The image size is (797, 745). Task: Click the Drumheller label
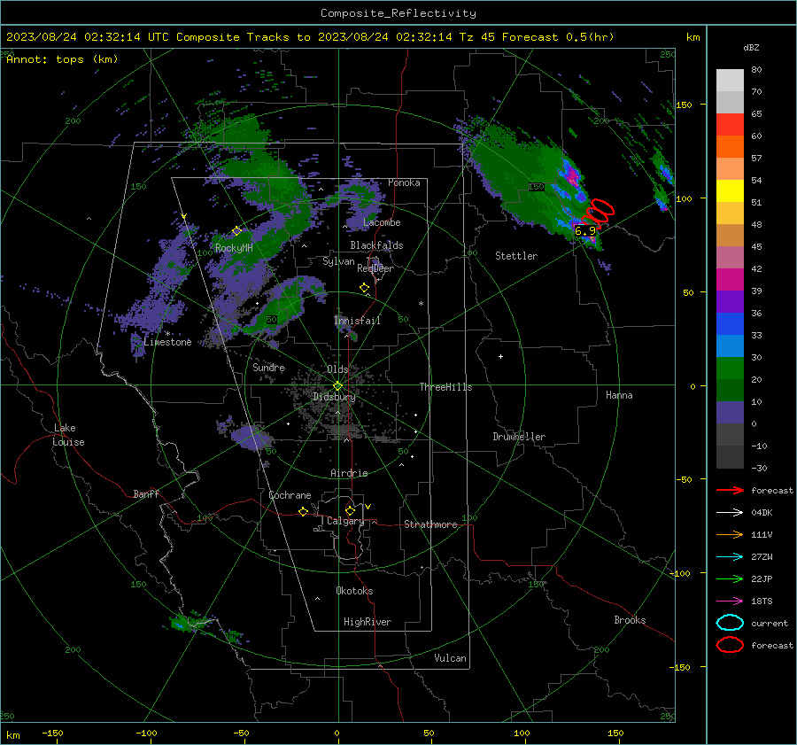tap(519, 437)
